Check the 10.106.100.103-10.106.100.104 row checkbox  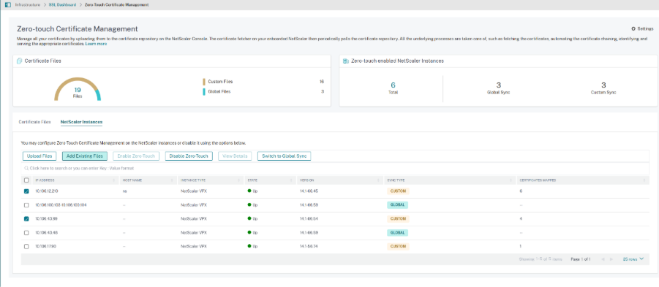coord(26,205)
